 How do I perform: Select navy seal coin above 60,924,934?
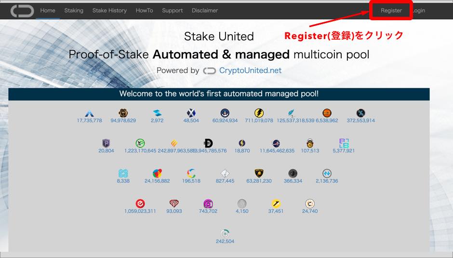coord(225,113)
